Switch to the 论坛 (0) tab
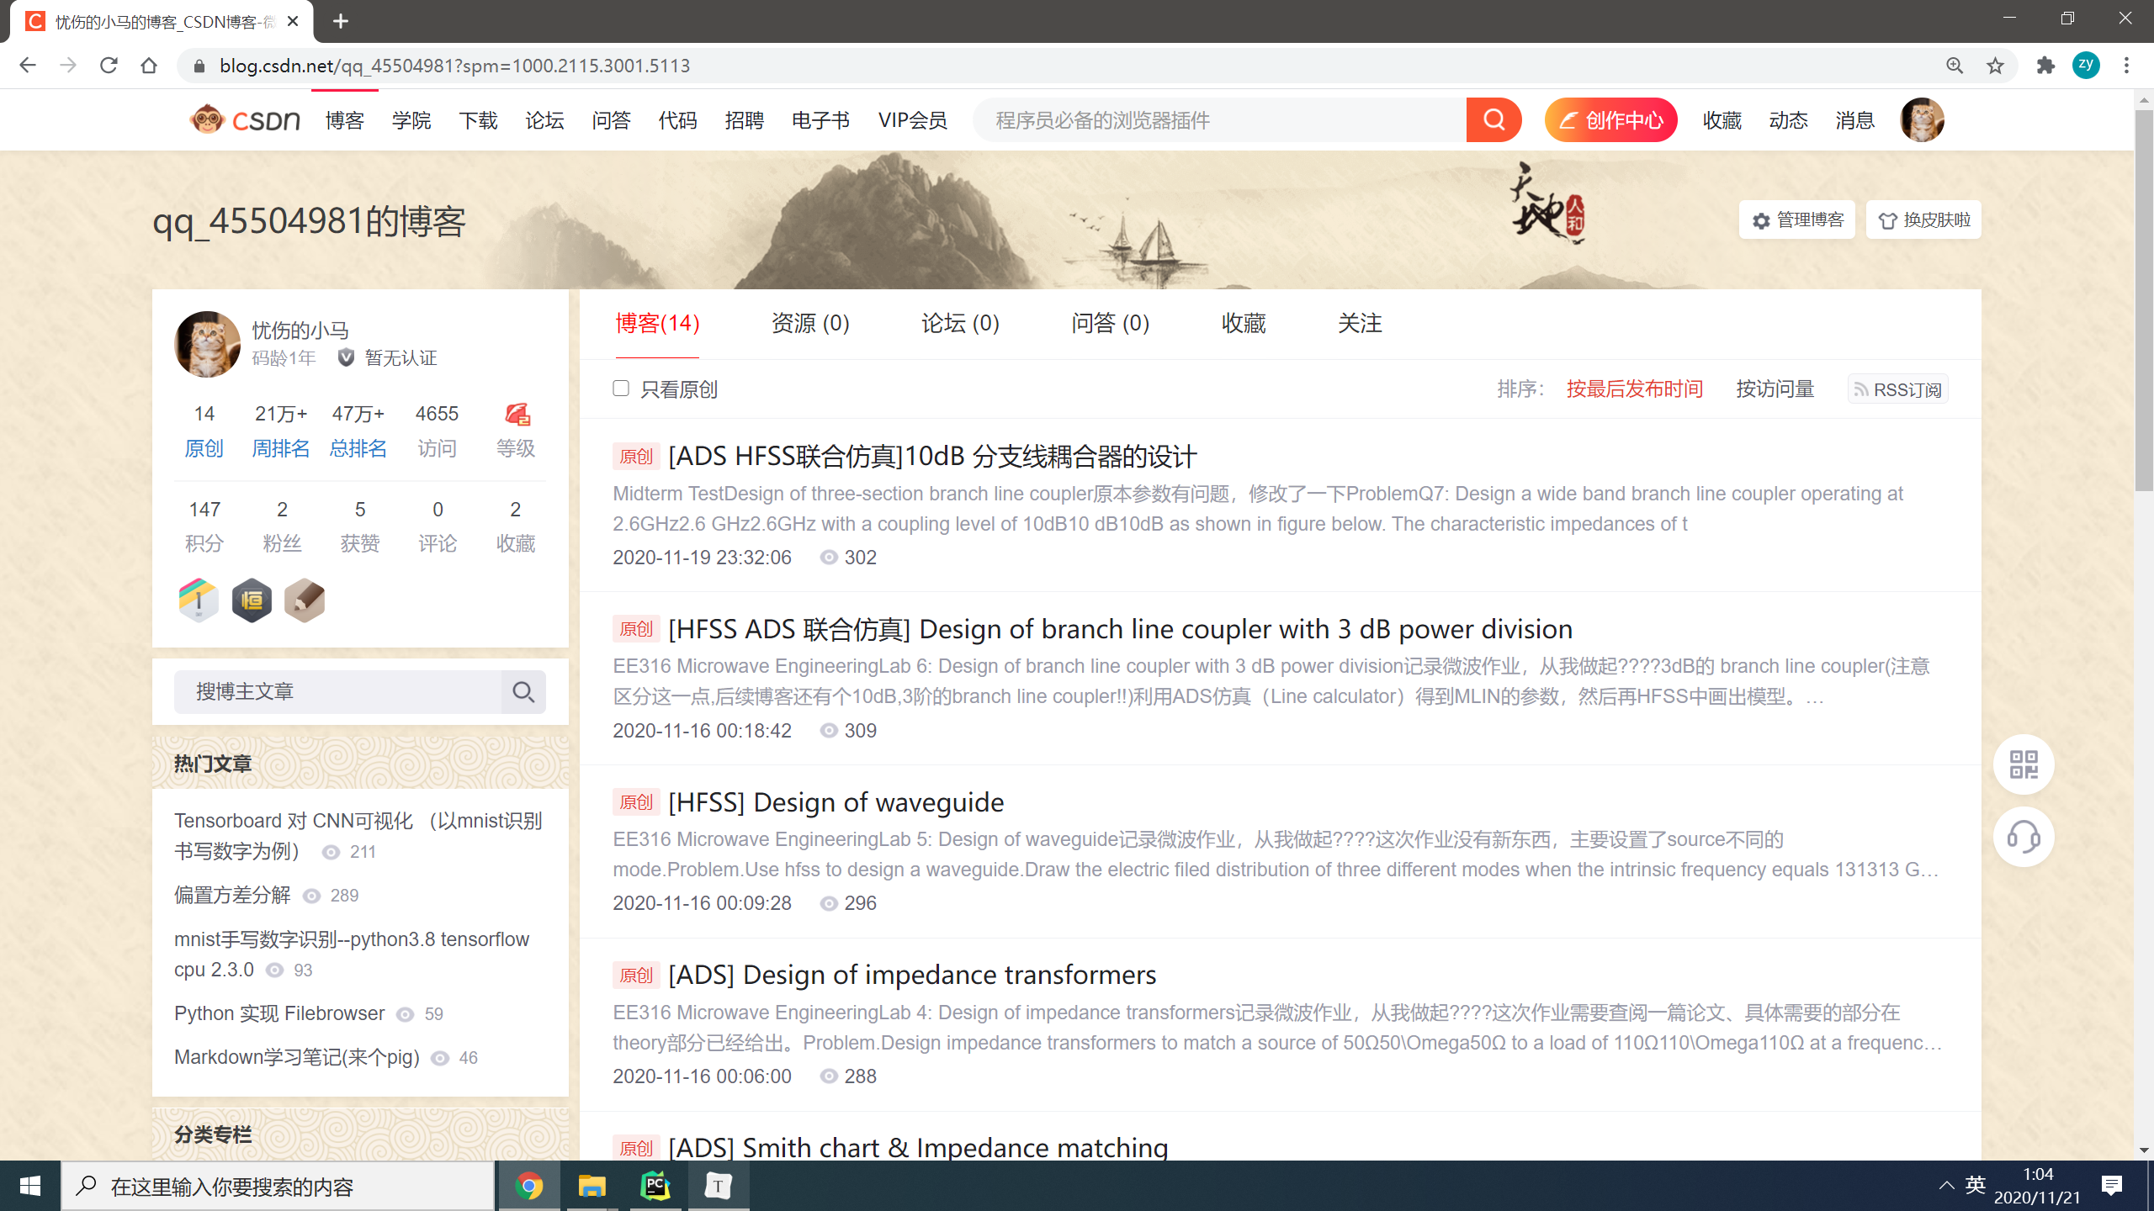 [960, 324]
